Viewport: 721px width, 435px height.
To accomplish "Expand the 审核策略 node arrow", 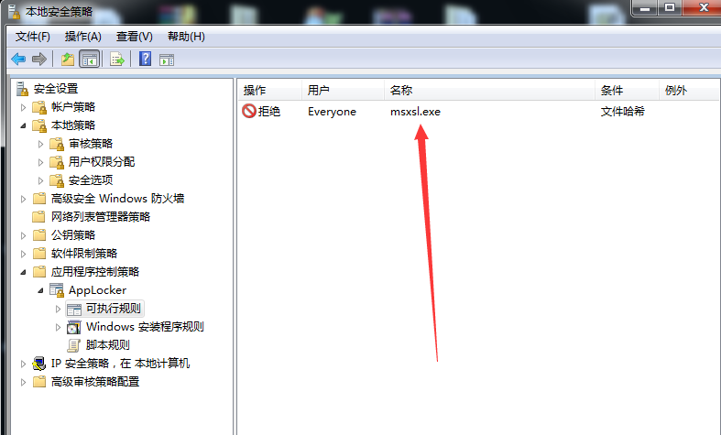I will (40, 144).
